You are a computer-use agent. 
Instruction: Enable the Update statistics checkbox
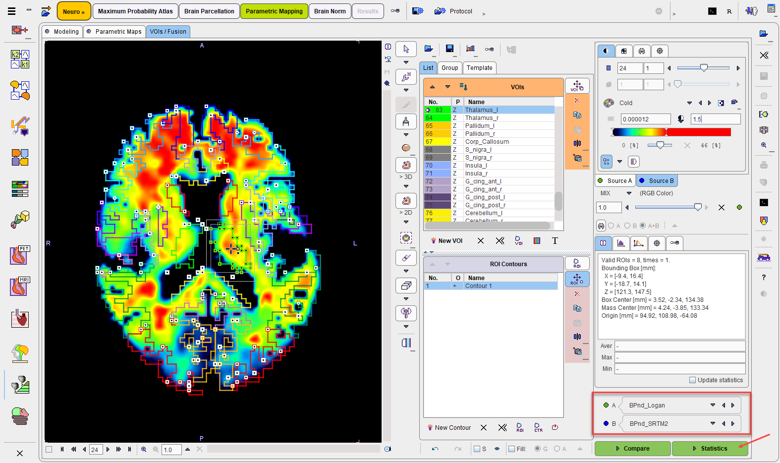(x=692, y=380)
